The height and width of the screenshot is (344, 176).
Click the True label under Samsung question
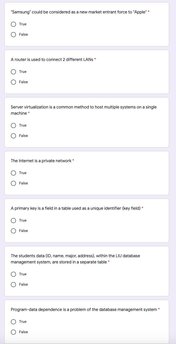[x=23, y=24]
